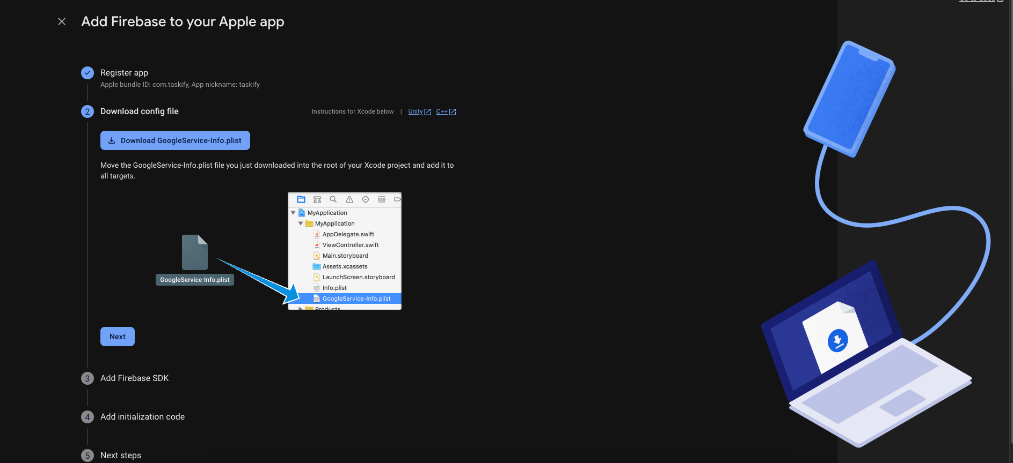
Task: Click the step 5 number circle
Action: coord(88,455)
